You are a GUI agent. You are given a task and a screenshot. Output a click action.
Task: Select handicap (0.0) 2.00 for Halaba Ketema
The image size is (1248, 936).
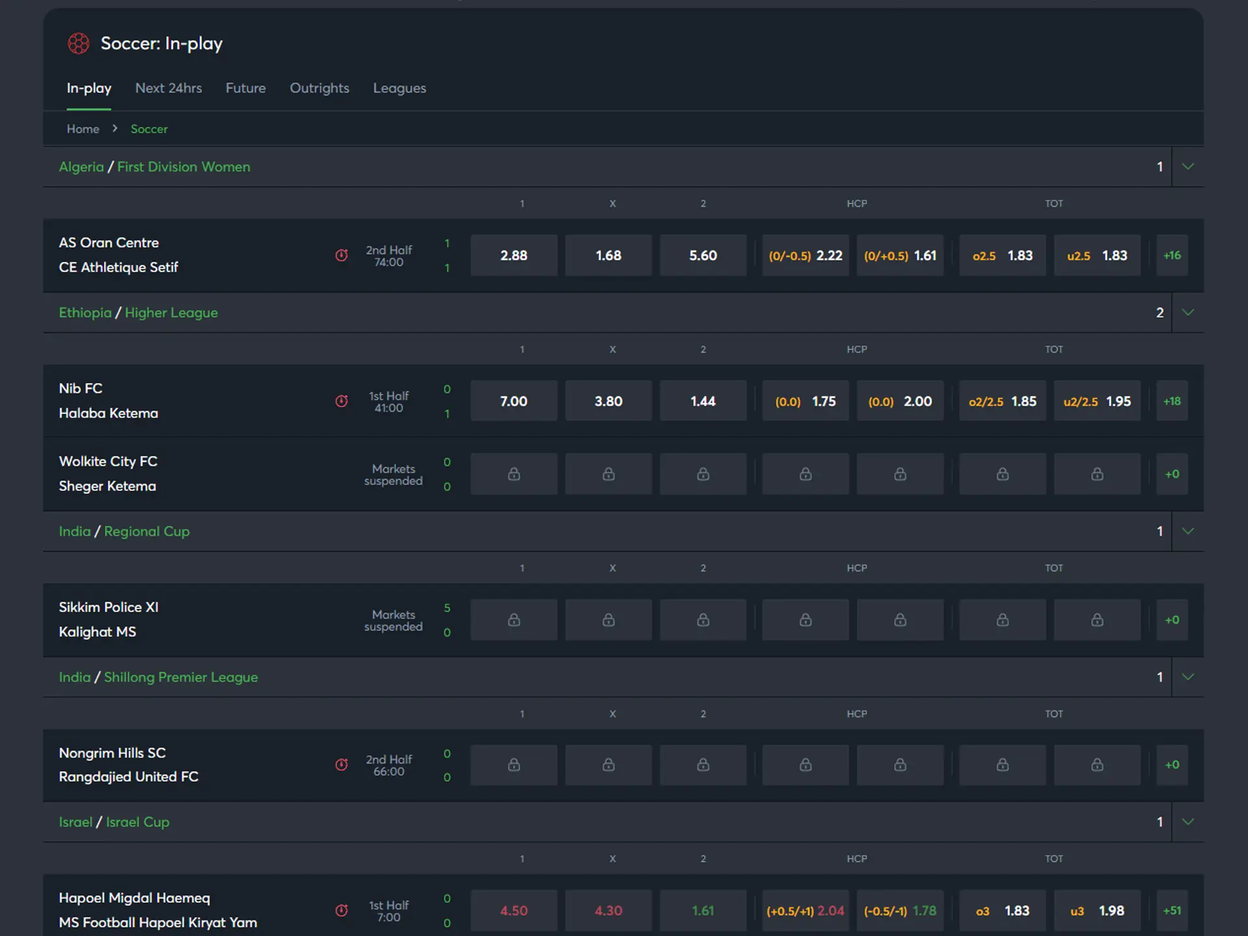[900, 401]
